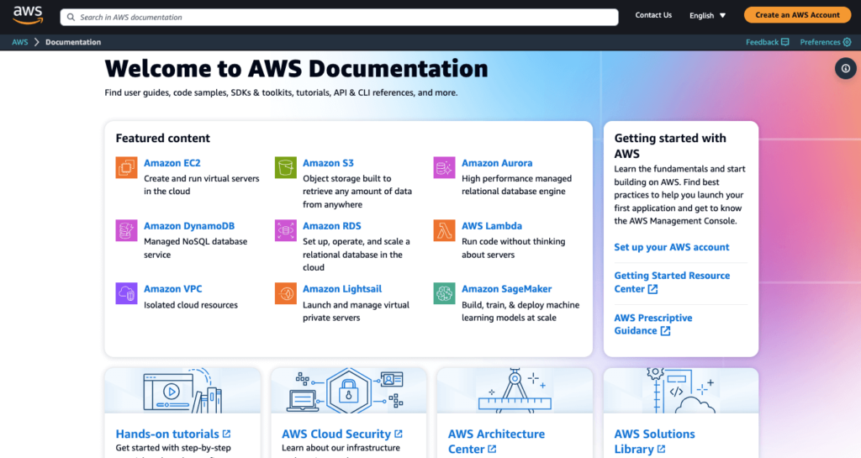Open the Amazon VPC link
This screenshot has width=861, height=458.
click(173, 288)
